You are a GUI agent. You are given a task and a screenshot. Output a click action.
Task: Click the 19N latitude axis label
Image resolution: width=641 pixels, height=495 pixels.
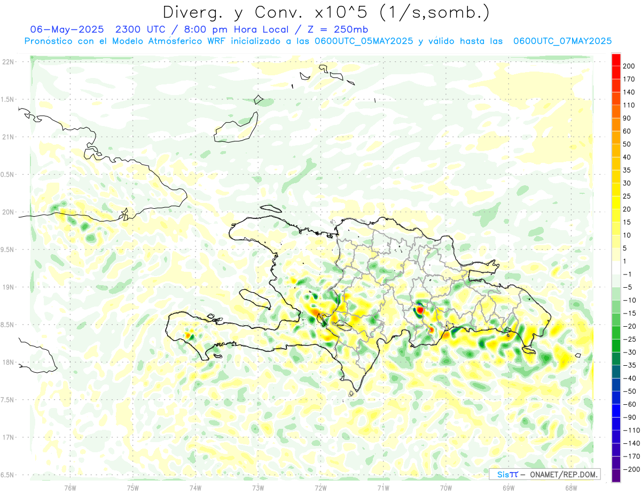9,287
